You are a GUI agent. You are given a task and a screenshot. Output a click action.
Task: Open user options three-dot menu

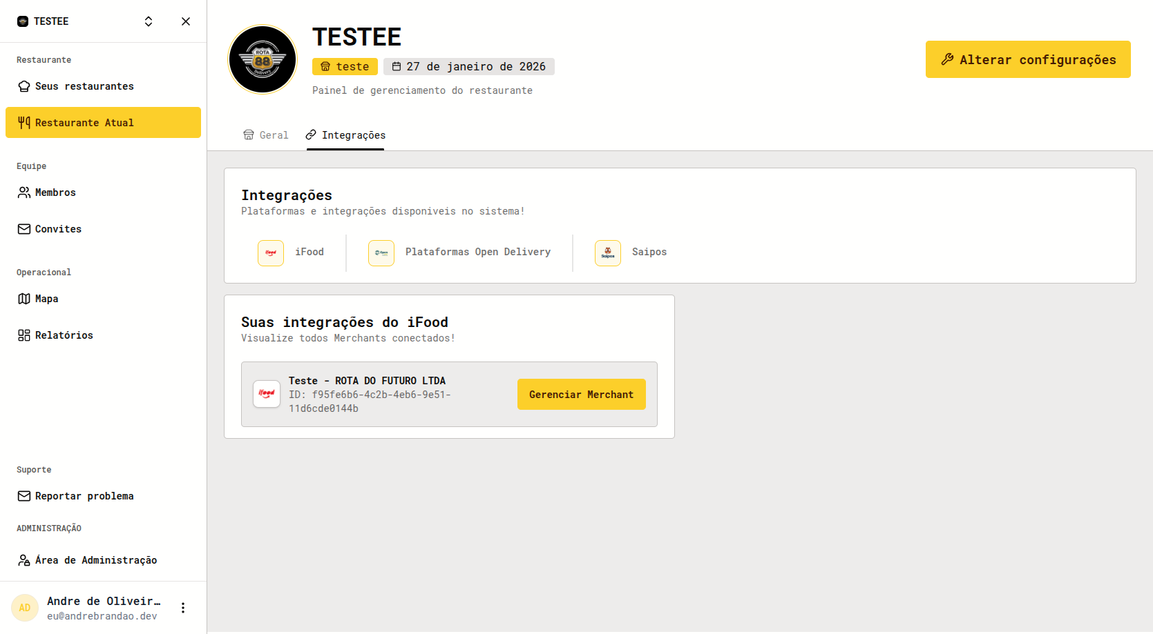(183, 608)
